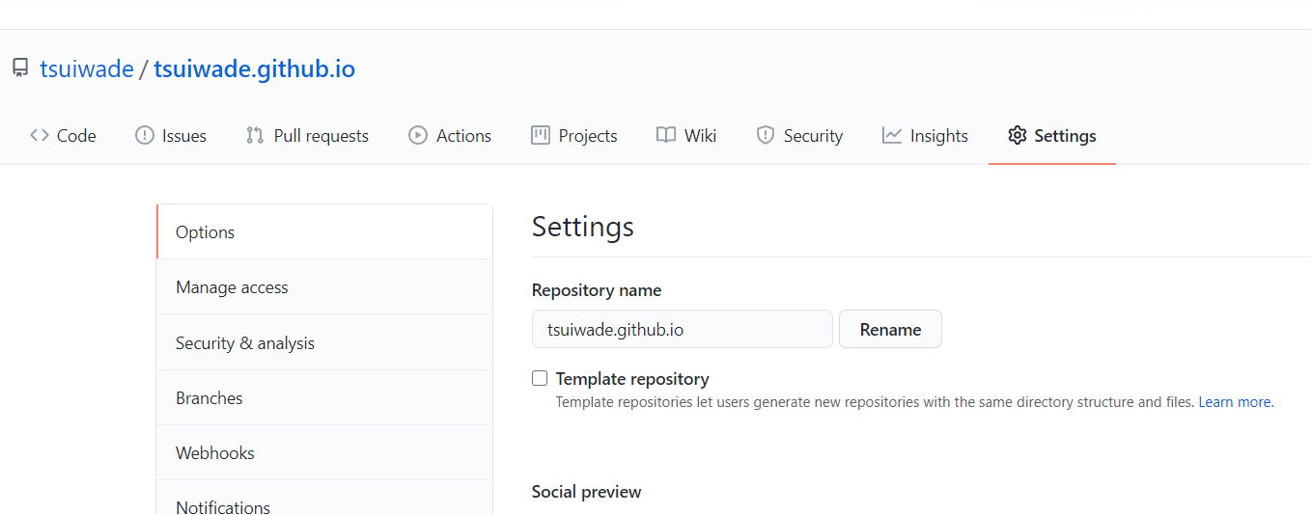
Task: Follow the Learn more link
Action: [x=1235, y=402]
